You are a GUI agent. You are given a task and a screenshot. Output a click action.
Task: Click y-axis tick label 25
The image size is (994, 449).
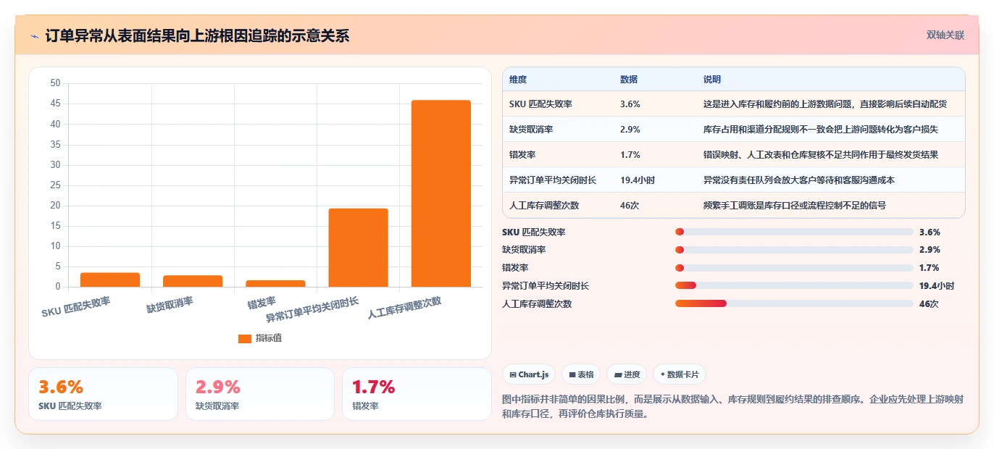(56, 185)
